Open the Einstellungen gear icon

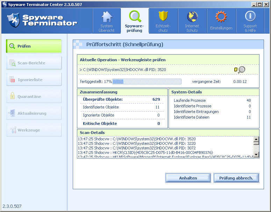coord(221,16)
